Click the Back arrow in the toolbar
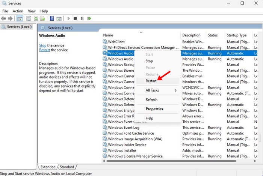This screenshot has height=176, width=263. (4, 18)
